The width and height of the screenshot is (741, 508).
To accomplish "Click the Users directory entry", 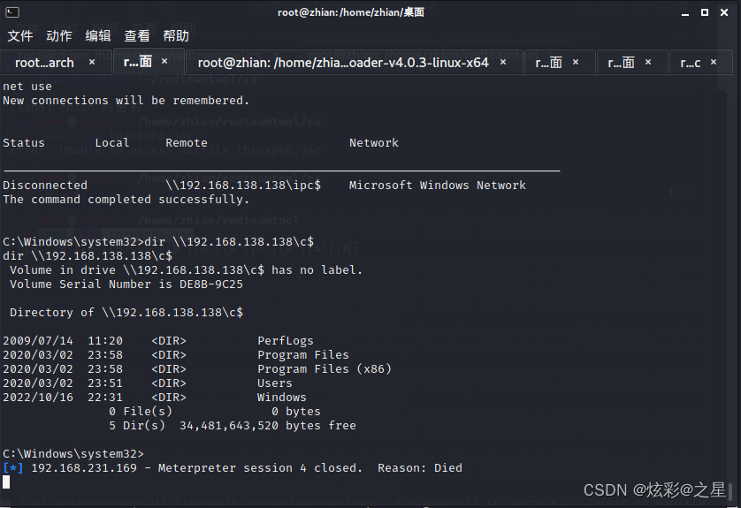I will pos(275,383).
